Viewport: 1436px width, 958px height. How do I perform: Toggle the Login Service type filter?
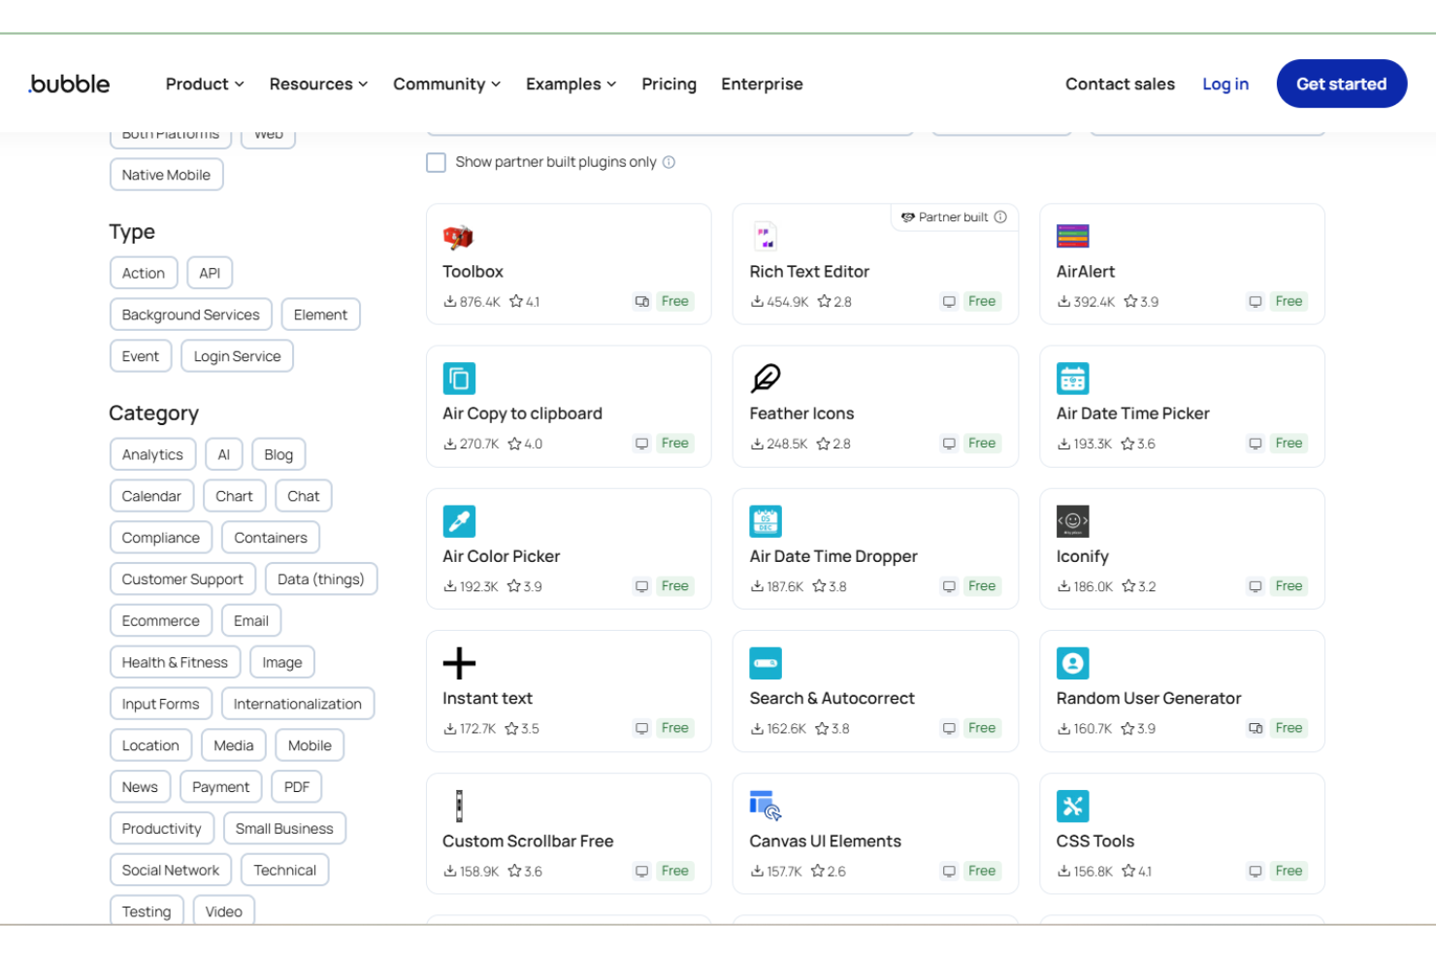tap(237, 356)
